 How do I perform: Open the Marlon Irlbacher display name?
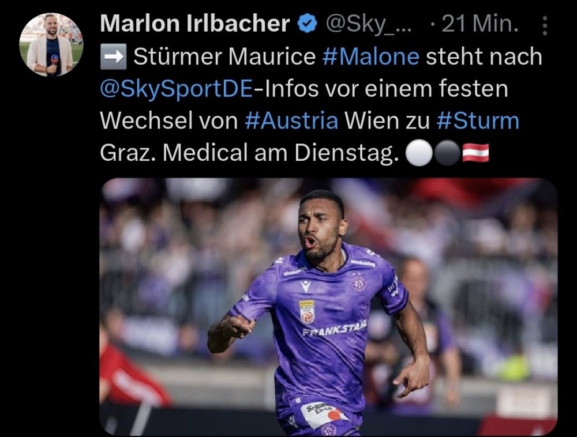(x=194, y=24)
